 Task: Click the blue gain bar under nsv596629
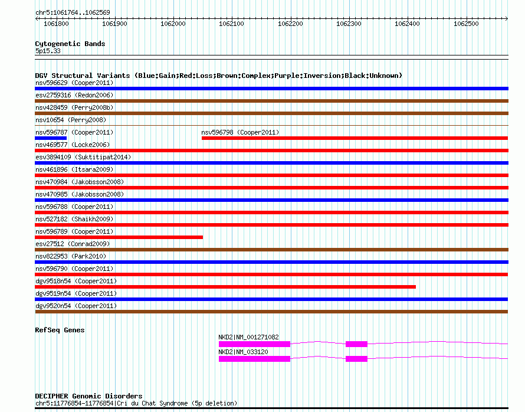(x=271, y=89)
